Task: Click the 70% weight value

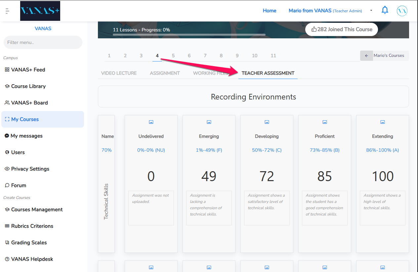Action: click(106, 150)
